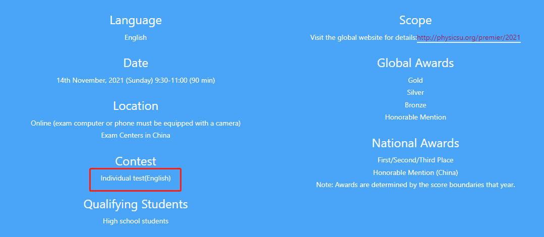
Task: Open the physicsu.org/premier/2021 link
Action: pyautogui.click(x=469, y=37)
